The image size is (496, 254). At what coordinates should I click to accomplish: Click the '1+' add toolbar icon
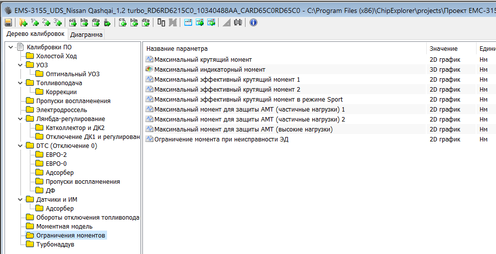35,22
